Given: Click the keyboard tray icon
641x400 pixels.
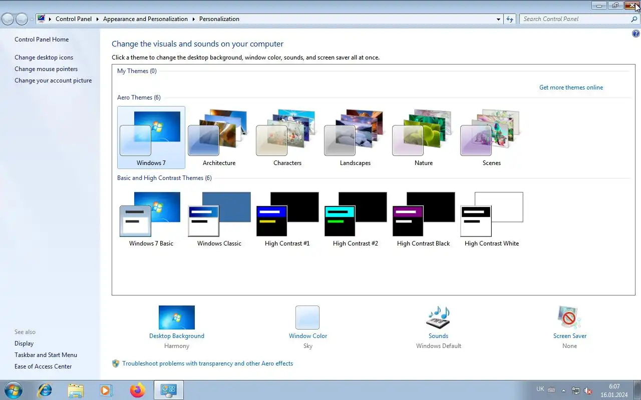Looking at the screenshot, I should [551, 389].
